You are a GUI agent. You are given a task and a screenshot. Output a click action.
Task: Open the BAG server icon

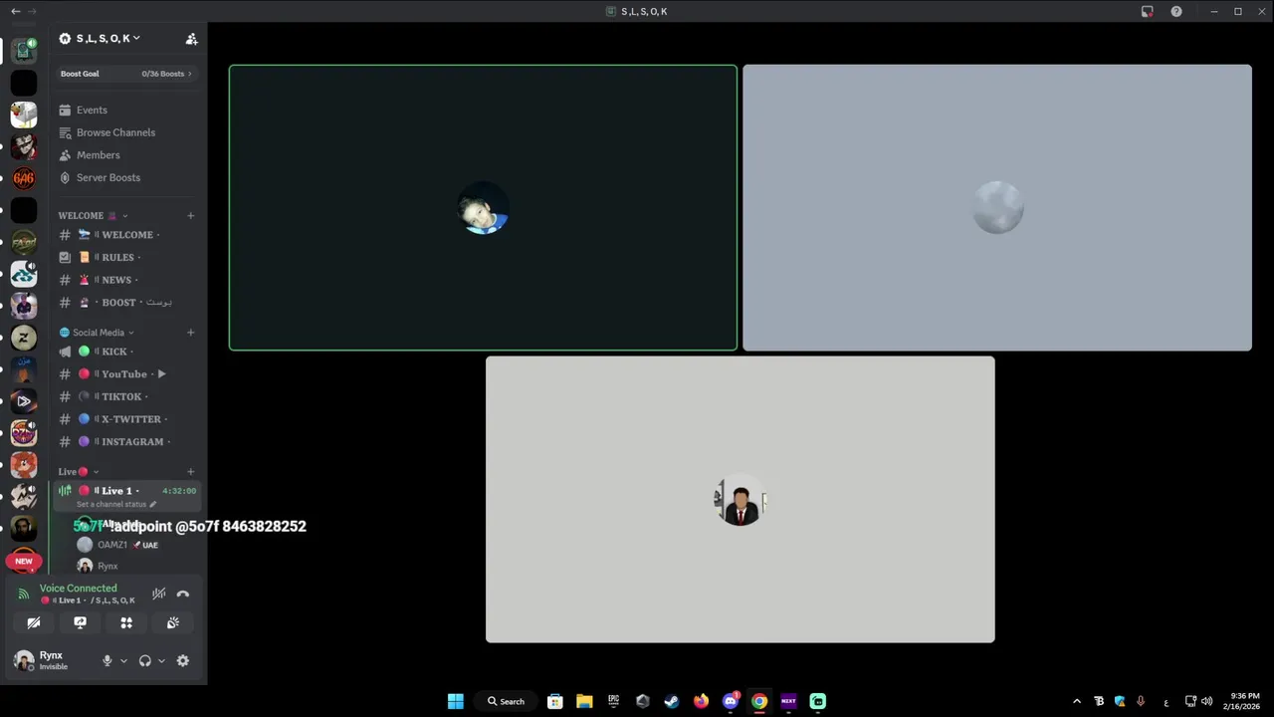(x=24, y=178)
